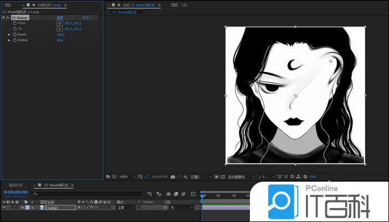Viewport: 389px width, 222px height.
Task: Hide the 1.png layer using eye icon
Action: (x=4, y=208)
